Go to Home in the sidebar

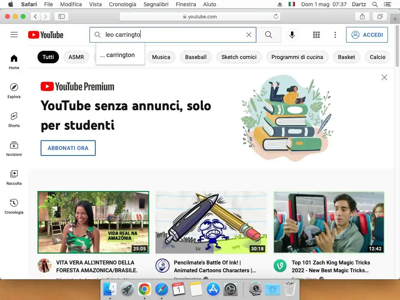[14, 62]
